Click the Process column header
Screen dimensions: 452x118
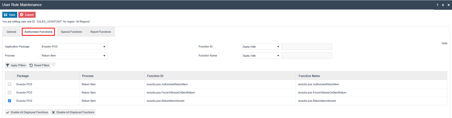coord(112,76)
